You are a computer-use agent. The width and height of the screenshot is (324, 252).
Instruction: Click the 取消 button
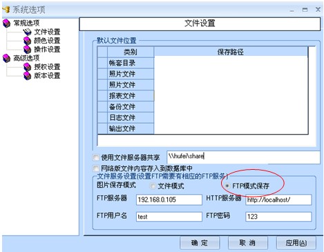click(247, 243)
